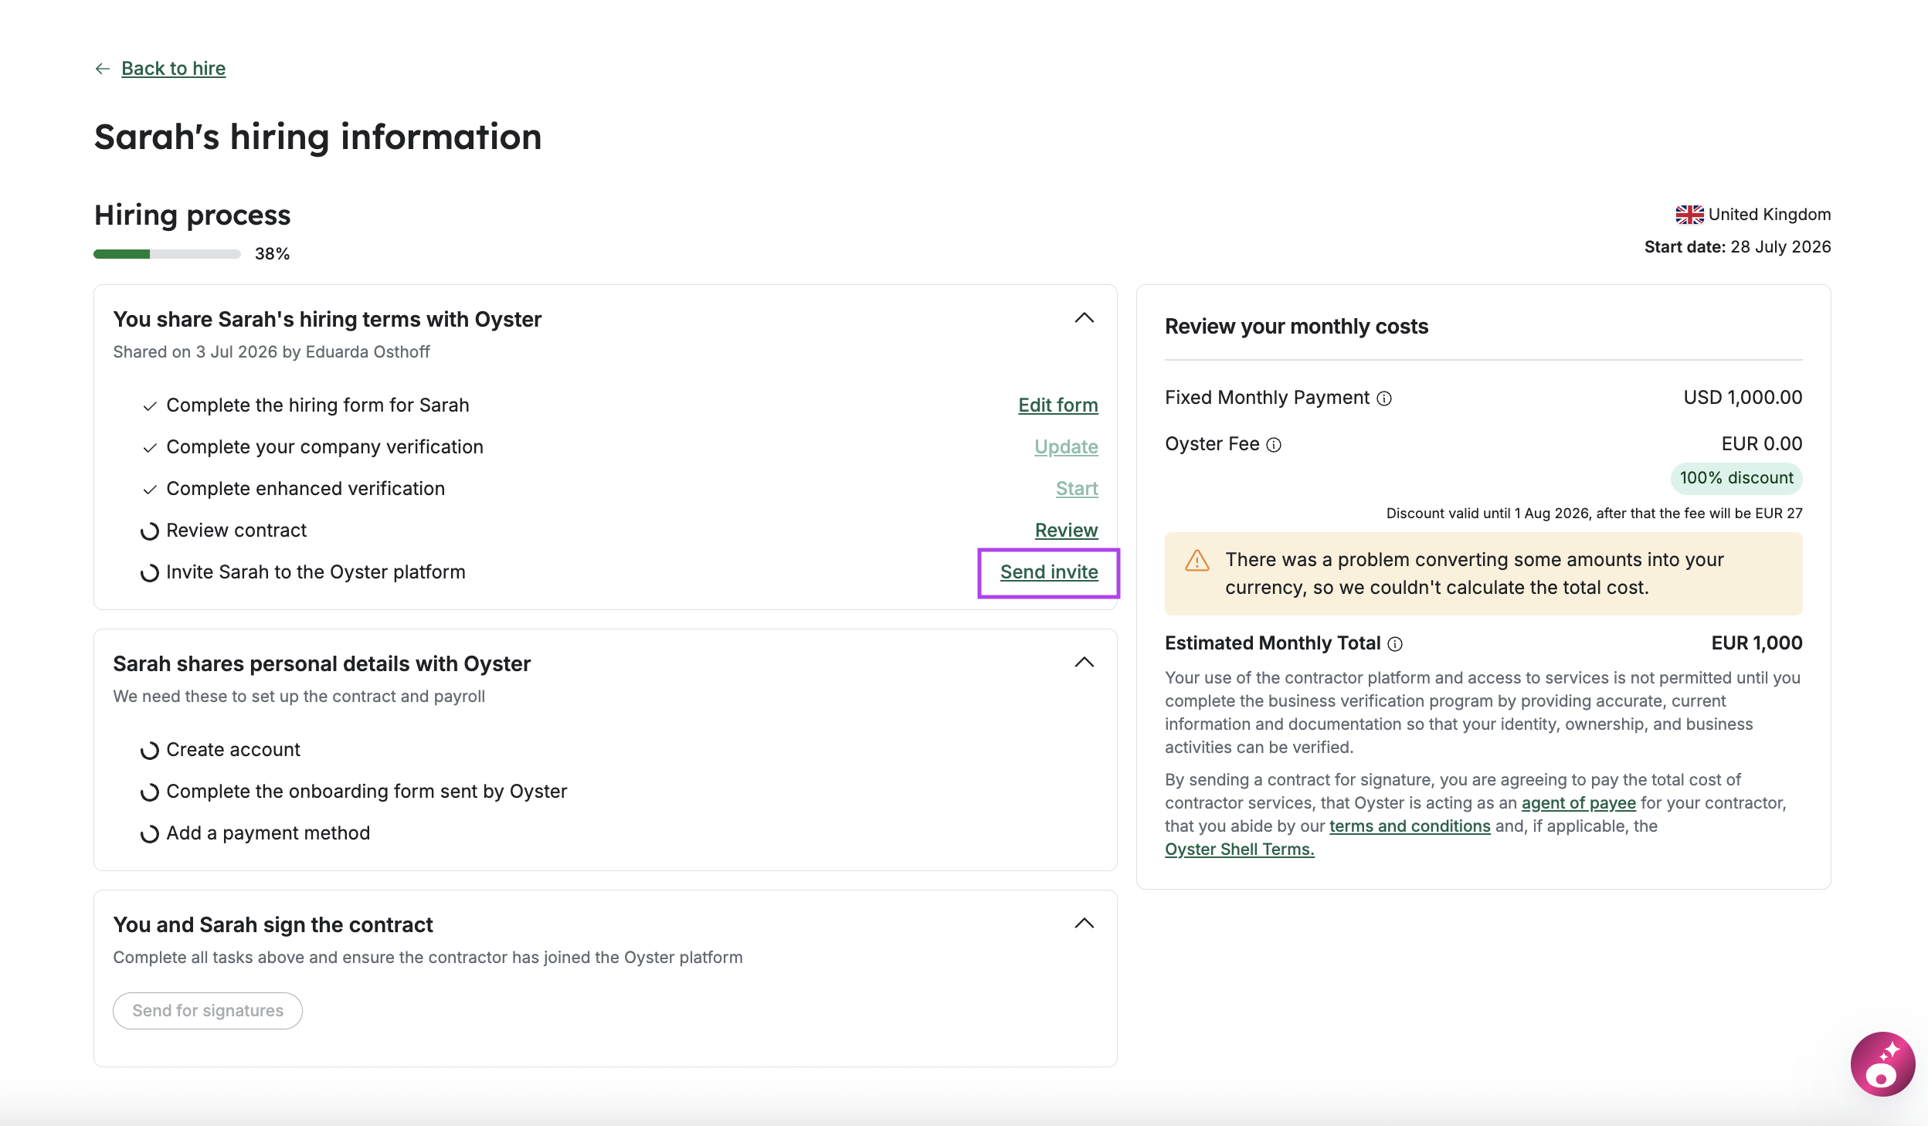Click Send invite for Sarah
Viewport: 1928px width, 1126px height.
(x=1049, y=572)
